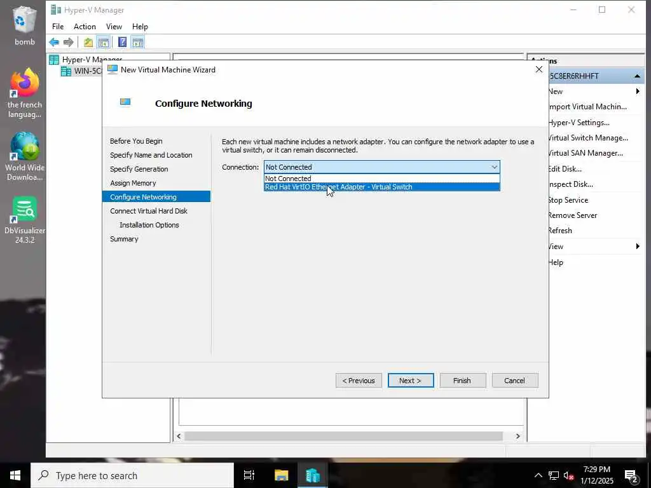Click the Windows Start button
The image size is (651, 488).
click(x=15, y=475)
